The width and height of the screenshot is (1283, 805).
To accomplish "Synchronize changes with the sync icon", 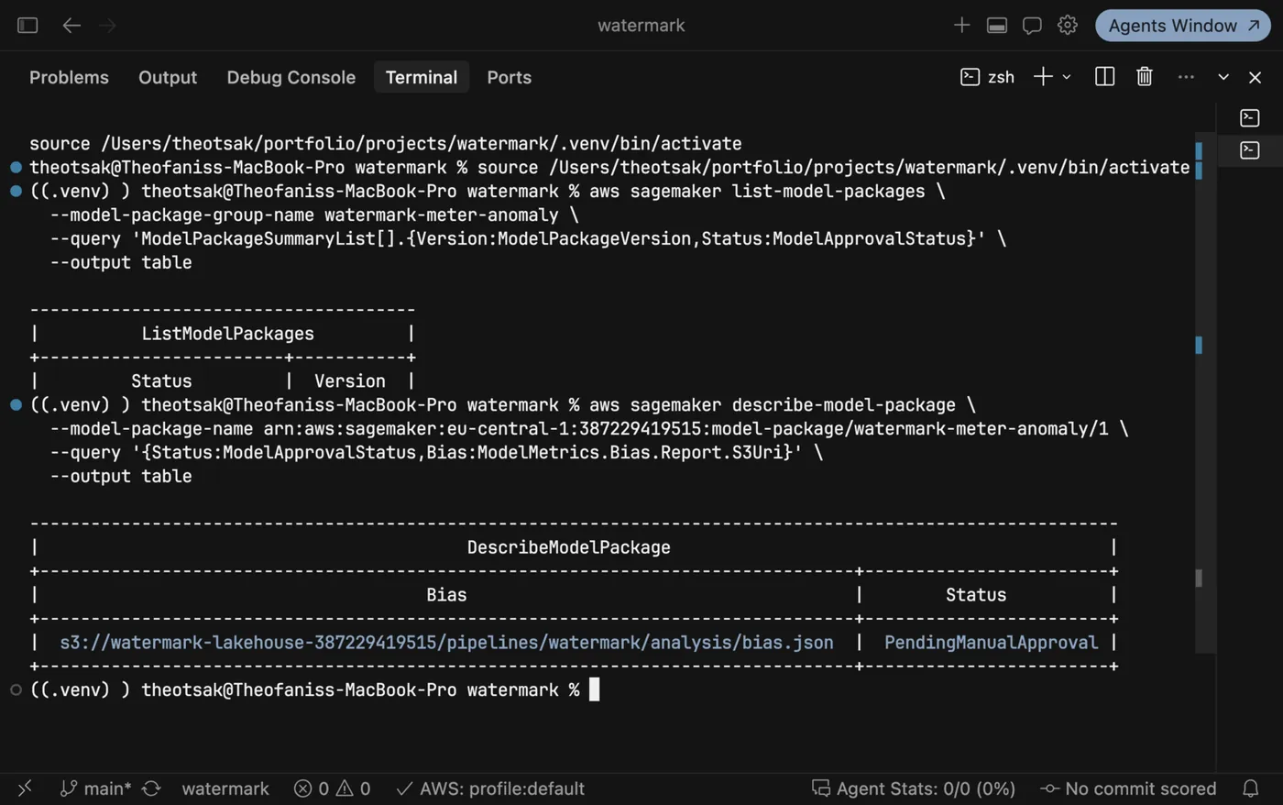I will 151,788.
